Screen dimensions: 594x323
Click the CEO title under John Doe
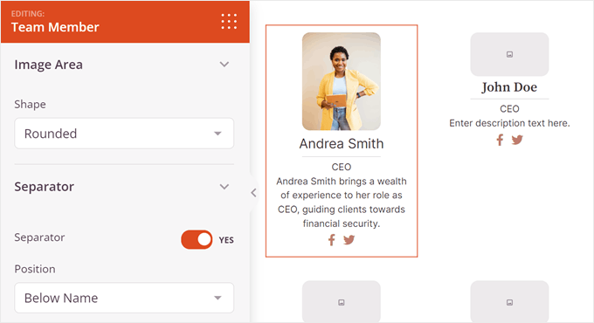tap(509, 109)
